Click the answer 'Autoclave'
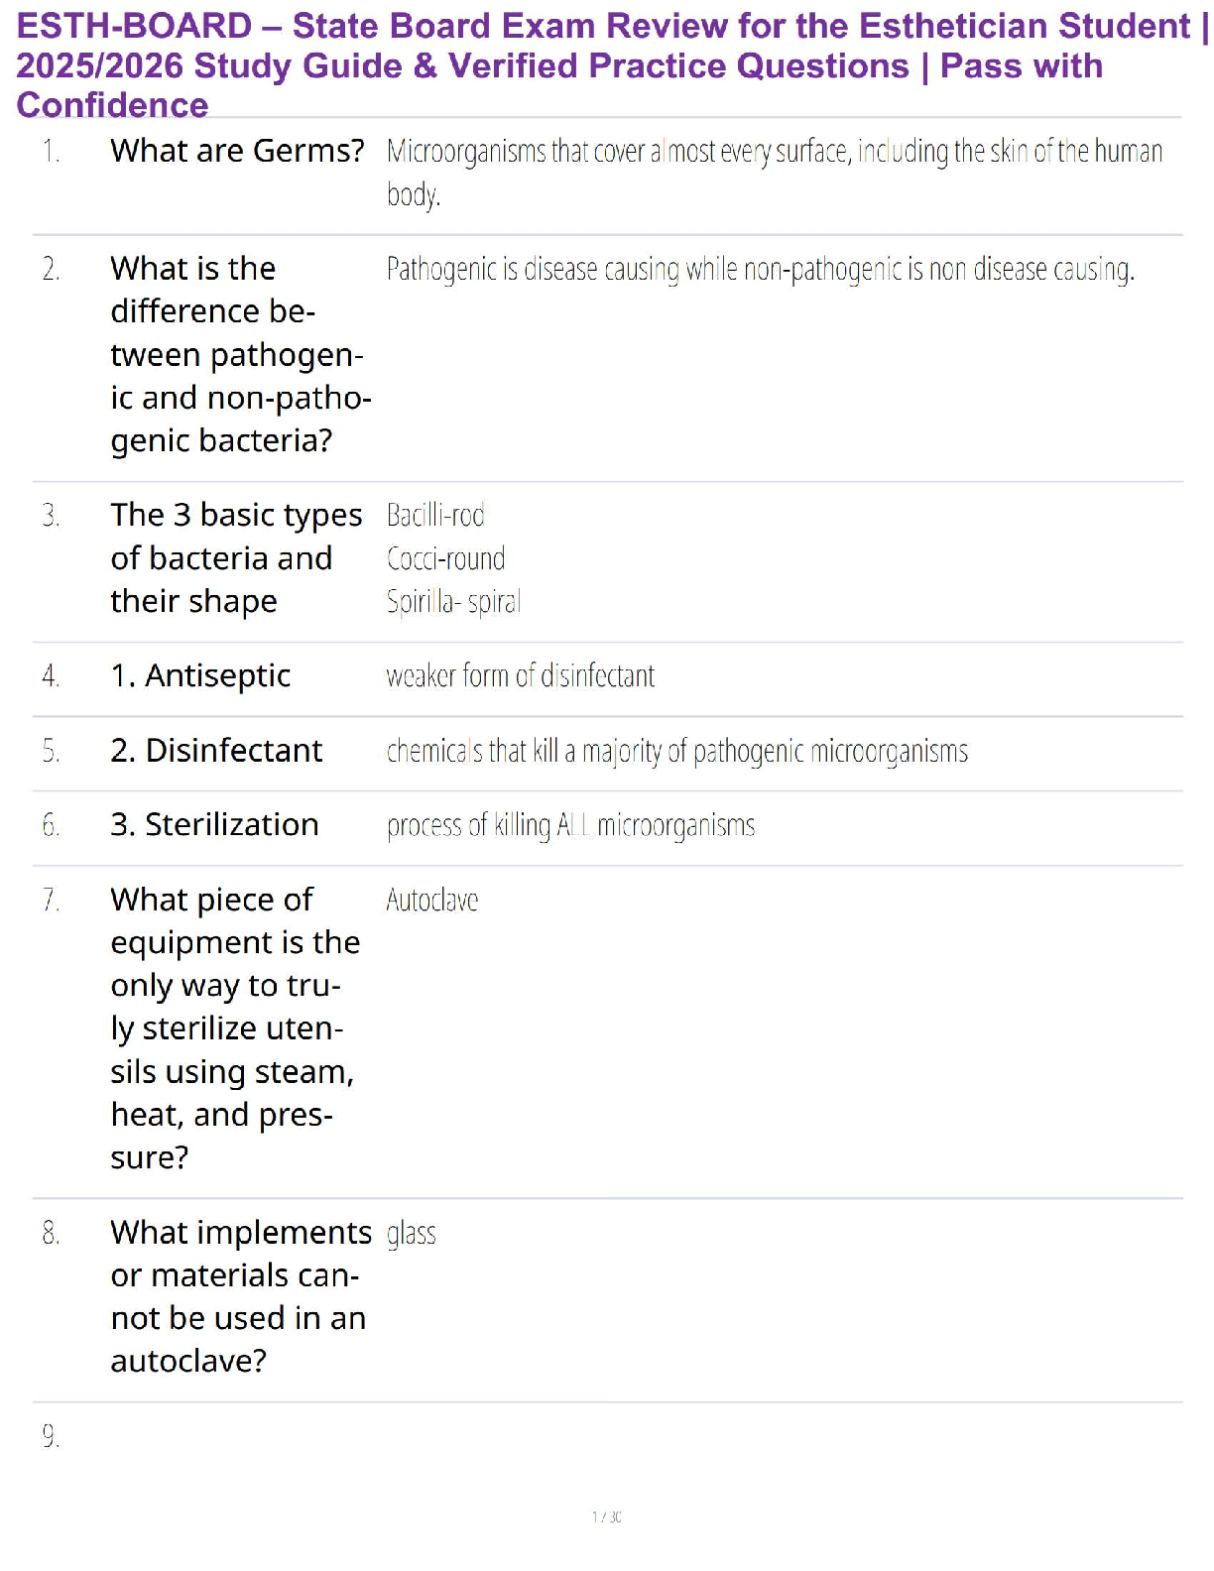 click(x=431, y=901)
